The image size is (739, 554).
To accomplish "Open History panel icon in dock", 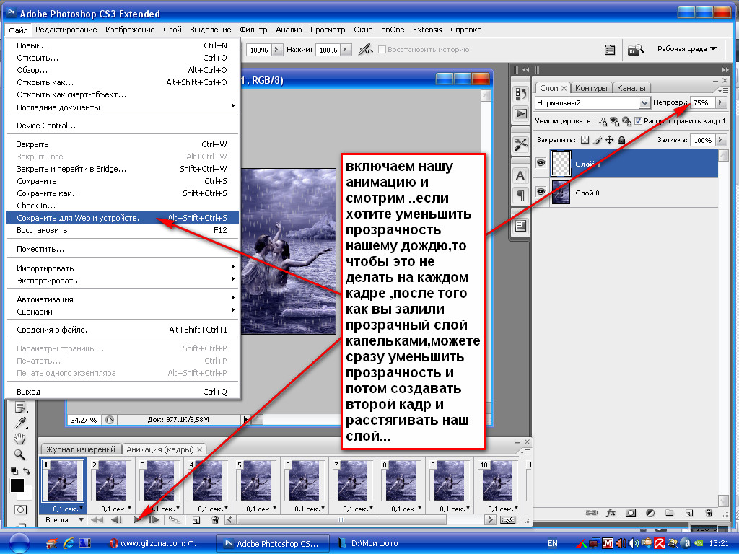I will [521, 94].
